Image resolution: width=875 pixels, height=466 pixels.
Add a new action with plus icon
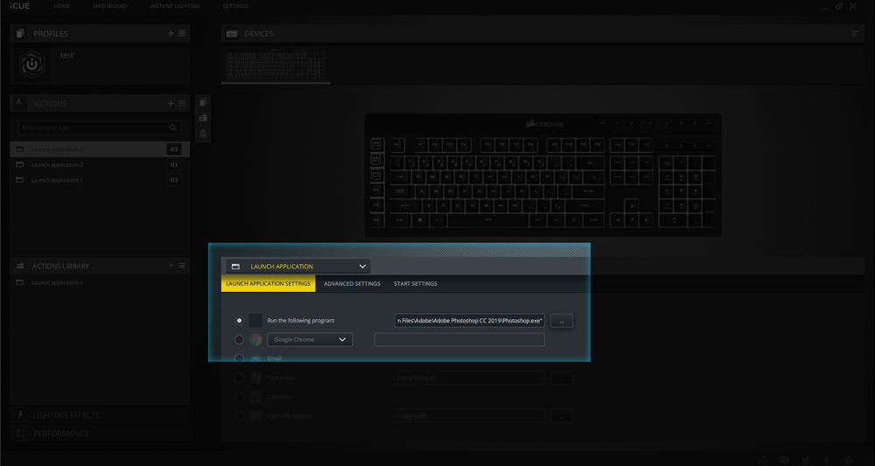click(x=171, y=103)
